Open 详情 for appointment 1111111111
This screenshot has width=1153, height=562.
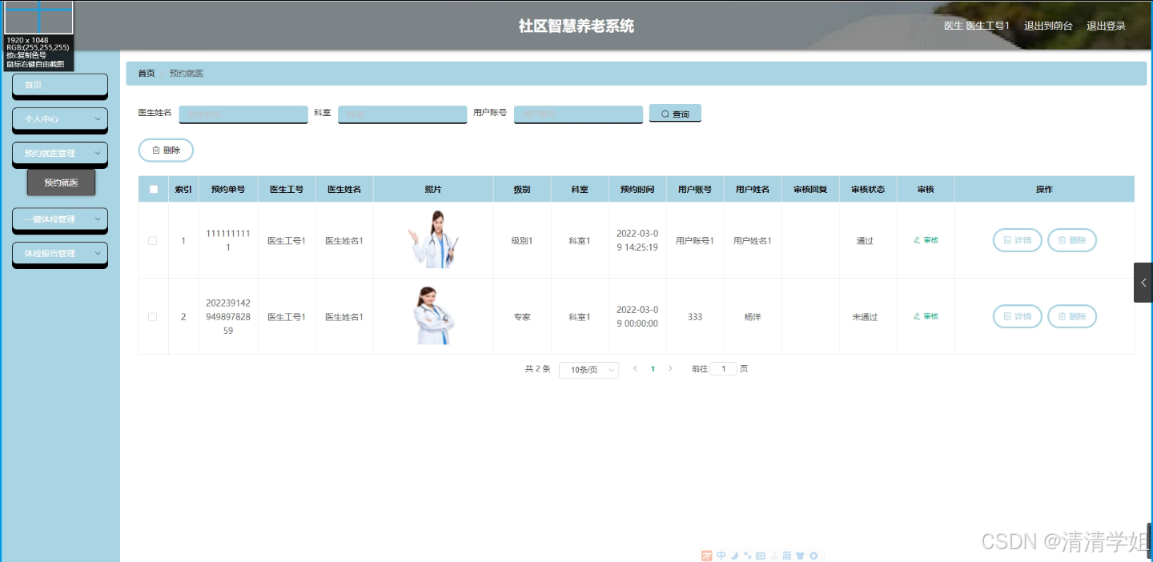(x=1017, y=240)
